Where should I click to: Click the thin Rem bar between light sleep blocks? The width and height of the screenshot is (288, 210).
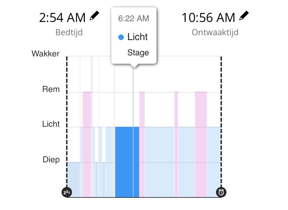[176, 144]
